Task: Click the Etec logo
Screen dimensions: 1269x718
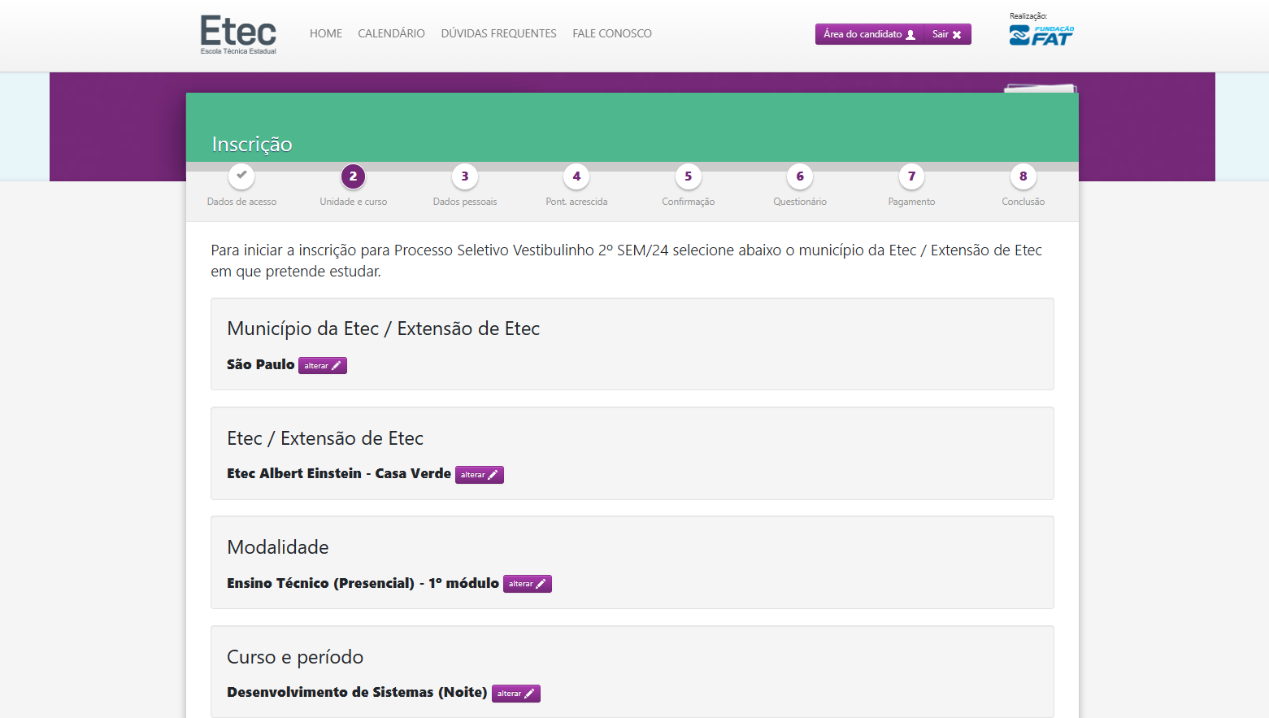Action: (x=238, y=34)
